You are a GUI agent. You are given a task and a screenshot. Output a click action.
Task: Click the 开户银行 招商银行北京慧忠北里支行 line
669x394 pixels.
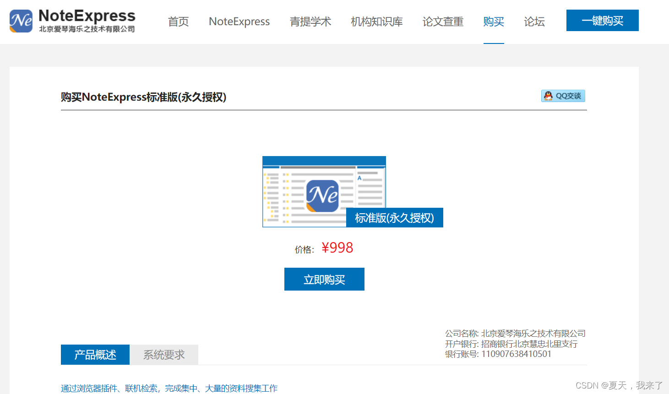pyautogui.click(x=511, y=344)
